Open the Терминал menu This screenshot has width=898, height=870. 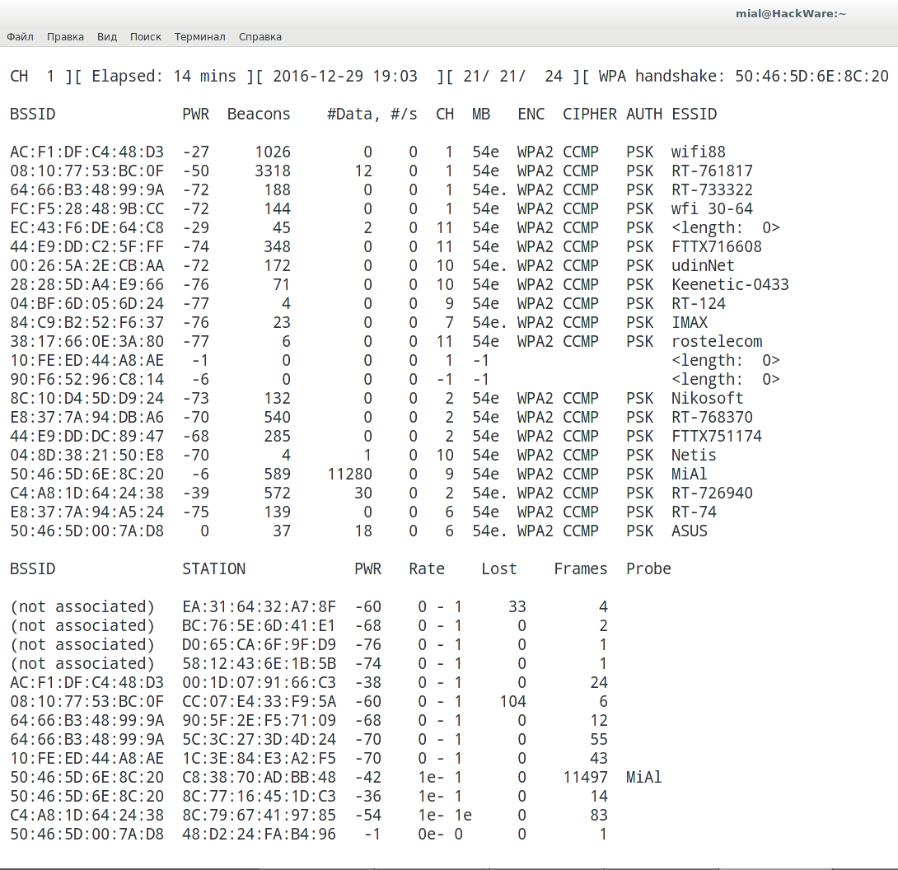point(199,37)
